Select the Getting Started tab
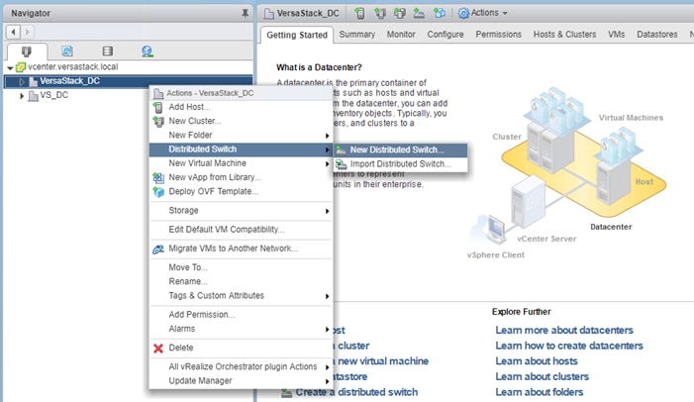 (297, 35)
